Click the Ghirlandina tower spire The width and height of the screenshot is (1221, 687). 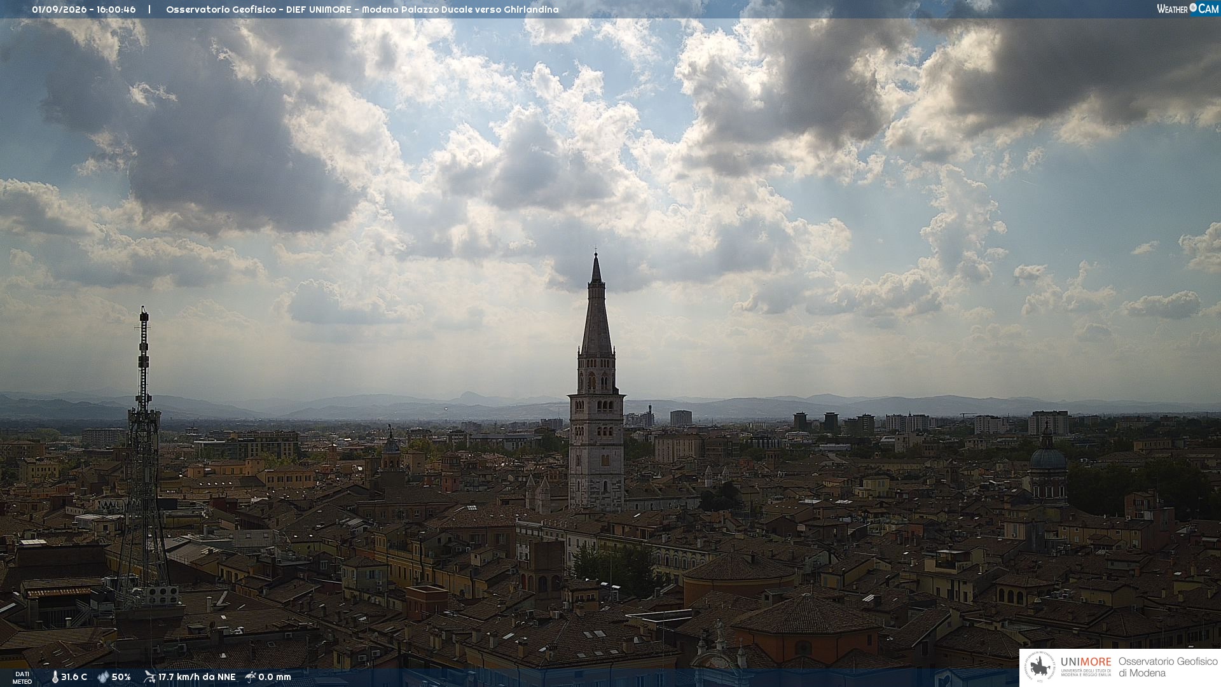596,305
